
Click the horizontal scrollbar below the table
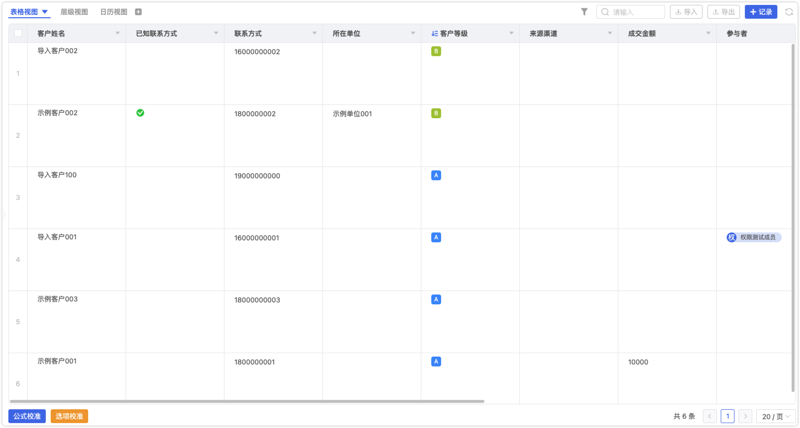[x=247, y=401]
